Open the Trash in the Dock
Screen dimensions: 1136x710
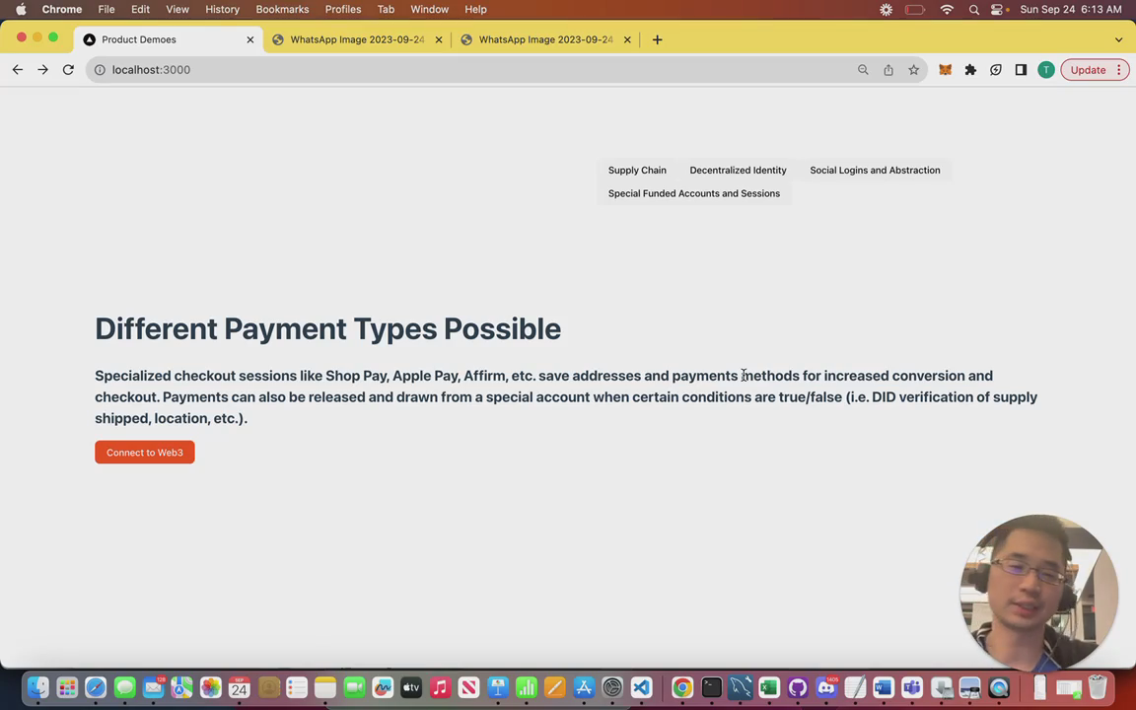[1098, 686]
